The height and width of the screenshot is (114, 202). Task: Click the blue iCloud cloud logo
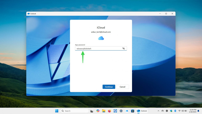pos(101,38)
